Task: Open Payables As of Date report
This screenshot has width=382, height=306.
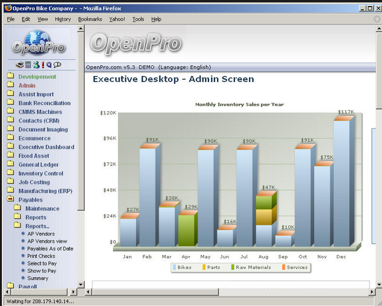Action: click(x=50, y=249)
